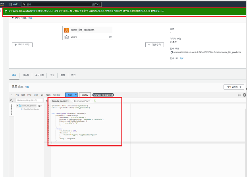Collapse the acme_list_products folder tree arrow

point(17,106)
